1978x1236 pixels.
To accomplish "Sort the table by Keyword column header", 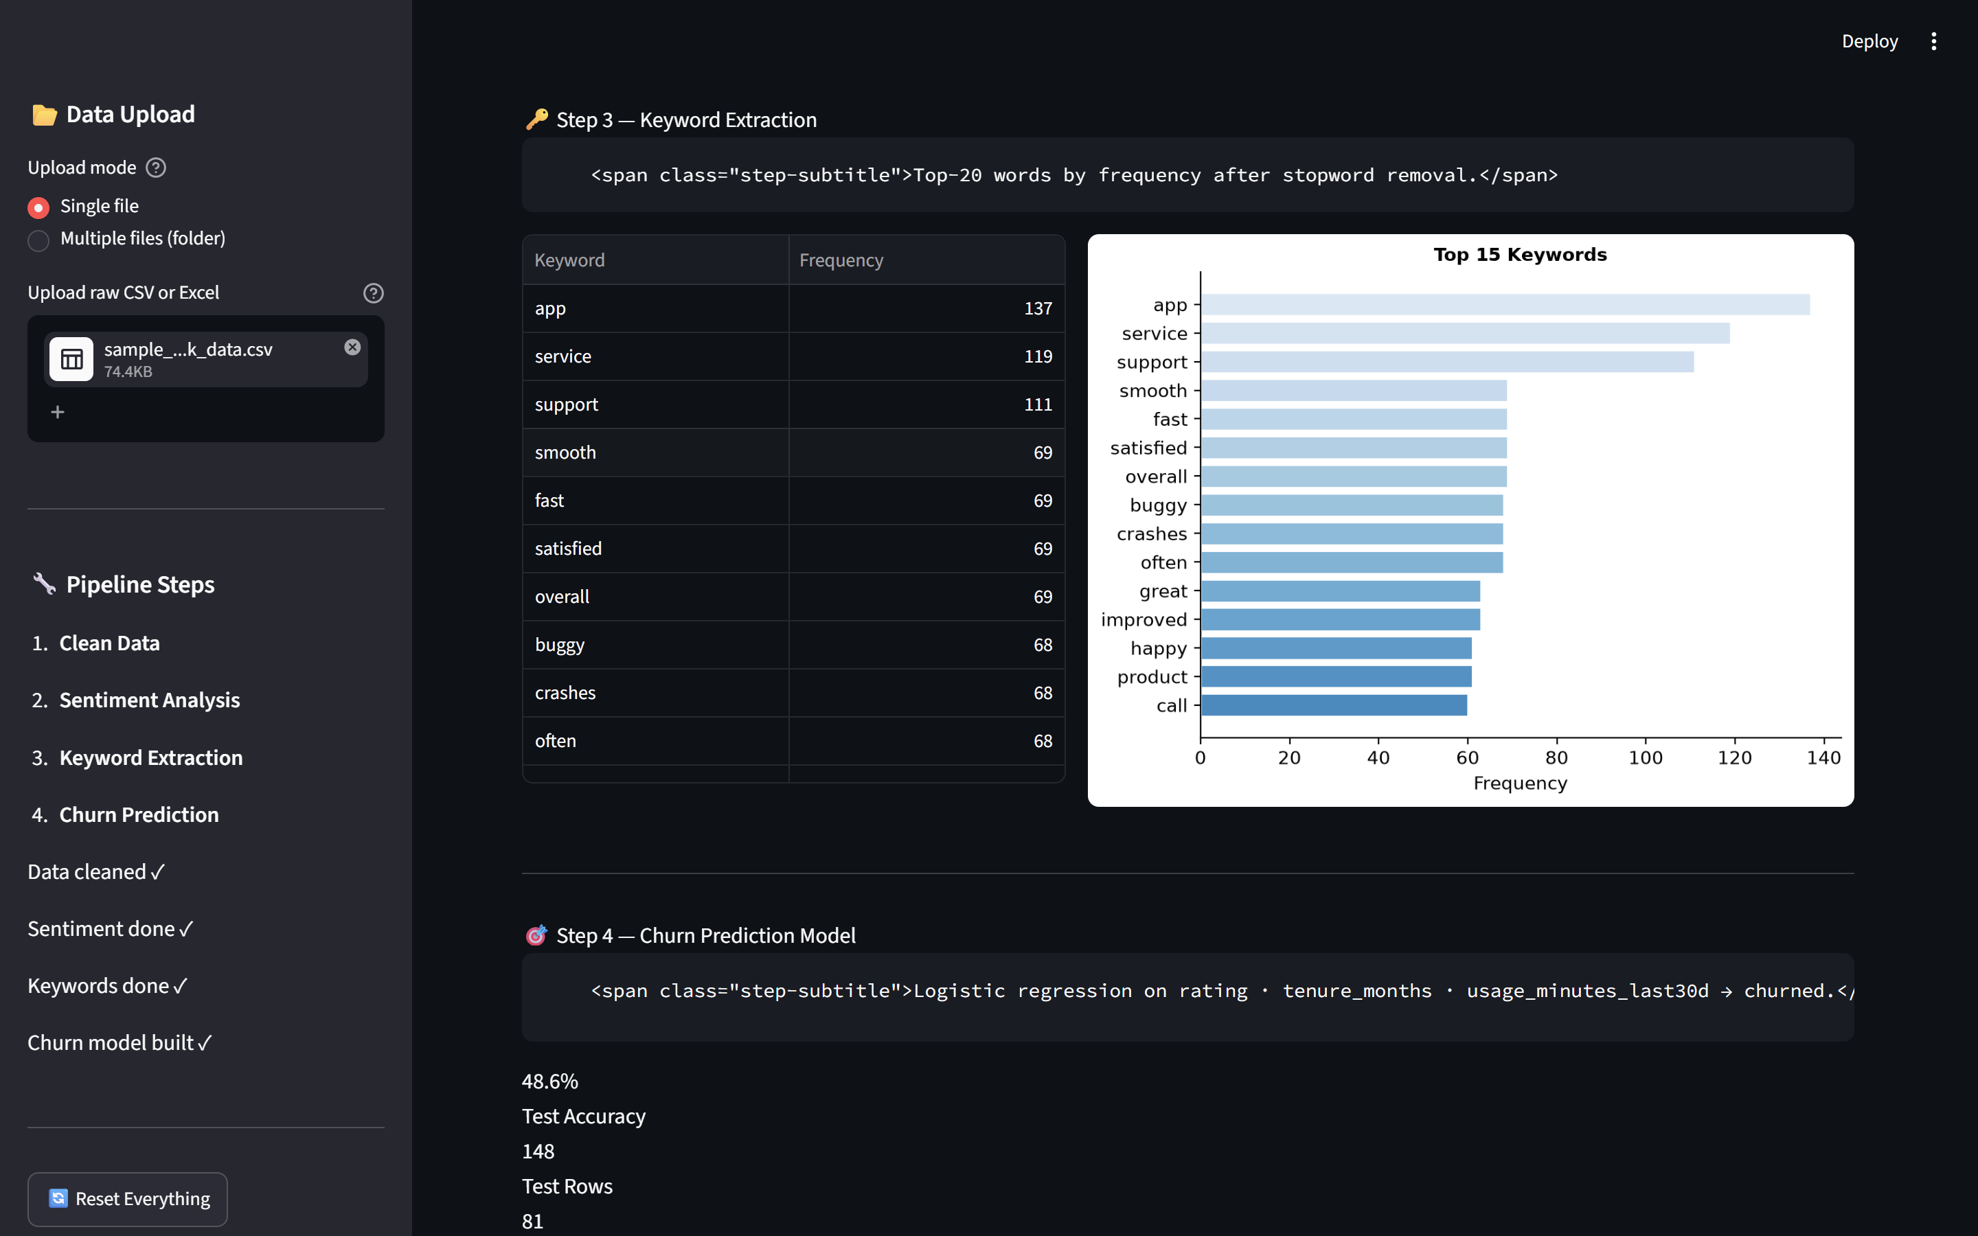I will point(655,260).
